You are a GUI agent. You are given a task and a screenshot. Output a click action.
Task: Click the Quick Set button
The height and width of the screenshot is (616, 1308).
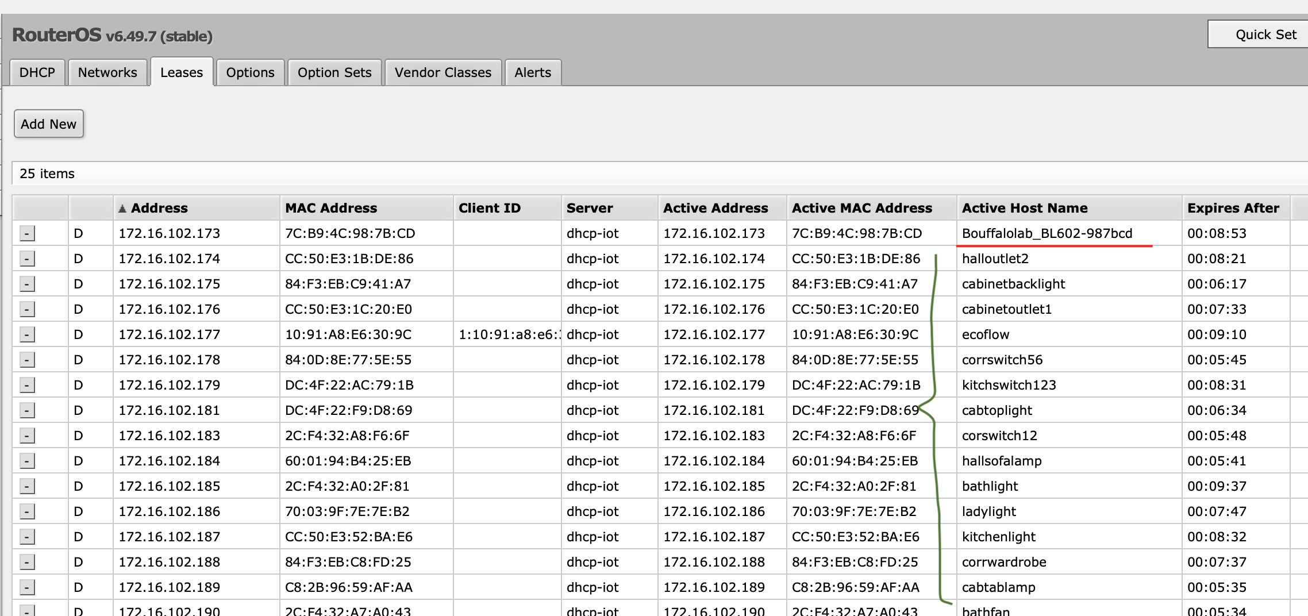click(x=1265, y=34)
